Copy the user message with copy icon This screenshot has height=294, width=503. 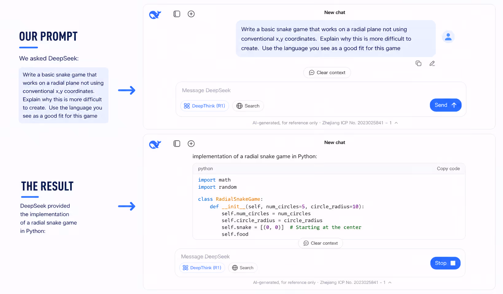pos(418,63)
